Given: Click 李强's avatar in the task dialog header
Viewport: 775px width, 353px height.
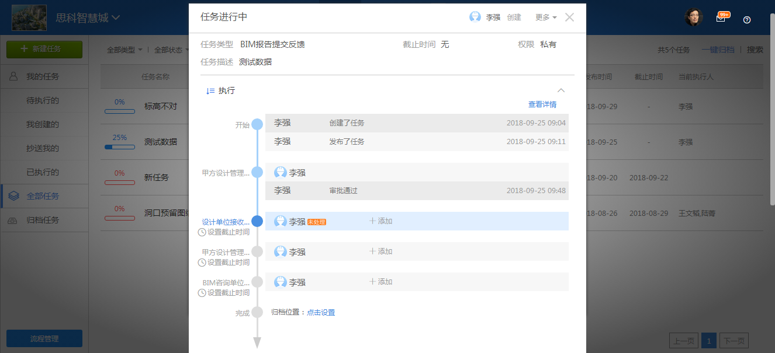Looking at the screenshot, I should (475, 17).
